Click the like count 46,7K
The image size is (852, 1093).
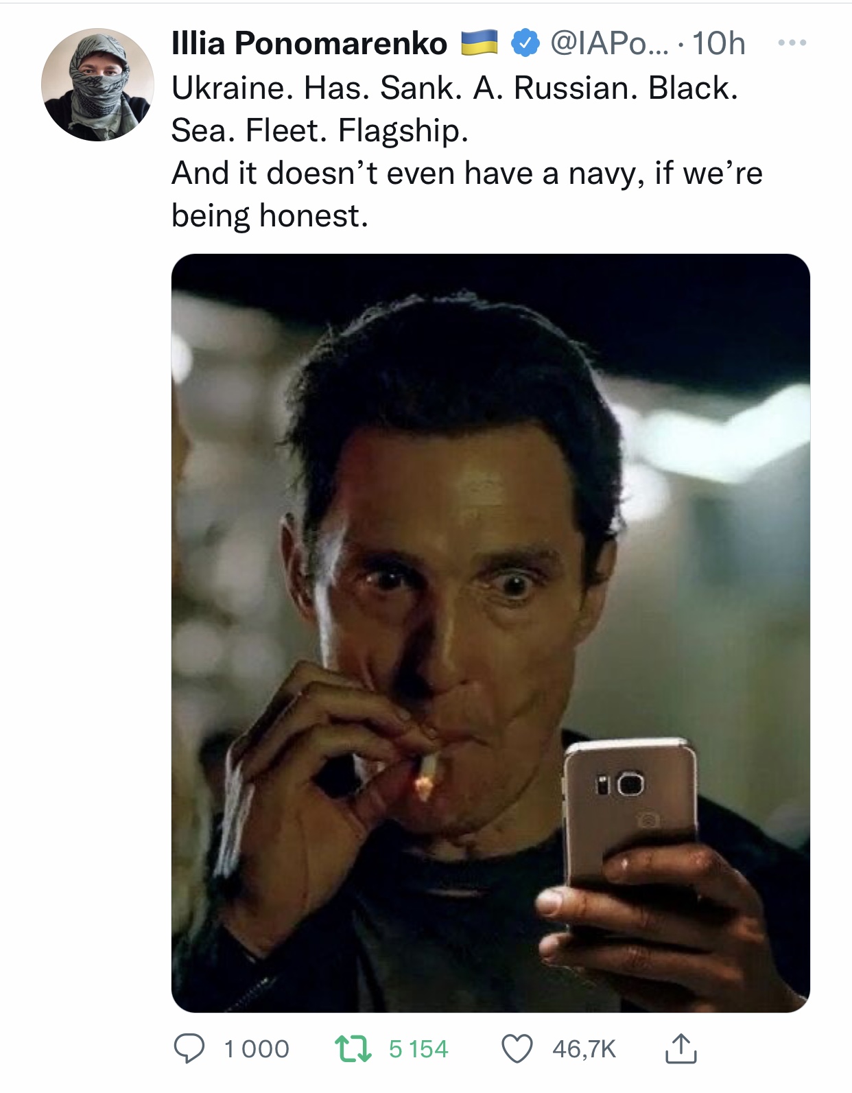pos(584,1049)
